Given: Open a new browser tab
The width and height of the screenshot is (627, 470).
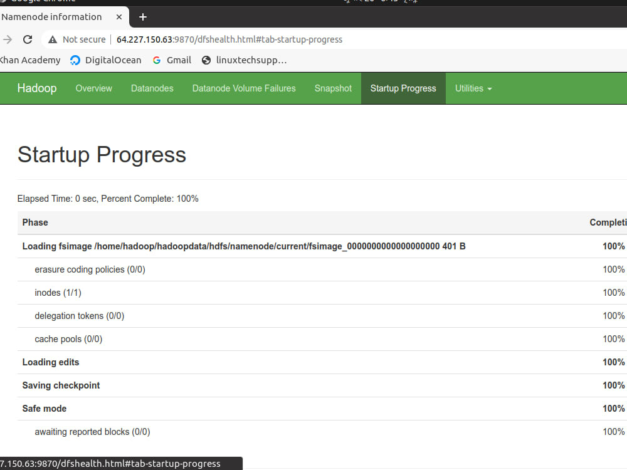Looking at the screenshot, I should point(143,17).
